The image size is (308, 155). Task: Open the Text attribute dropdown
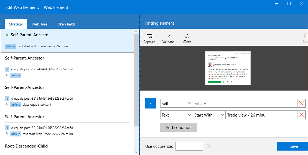pyautogui.click(x=176, y=115)
